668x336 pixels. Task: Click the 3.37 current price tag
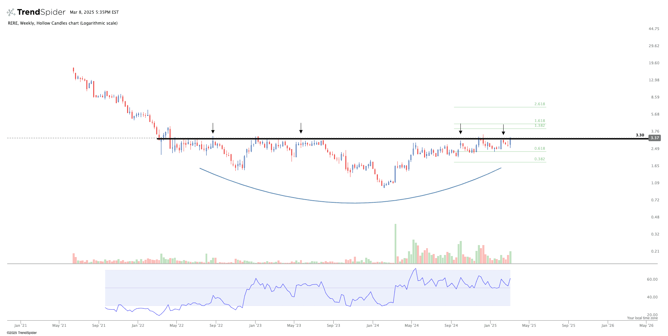(655, 138)
